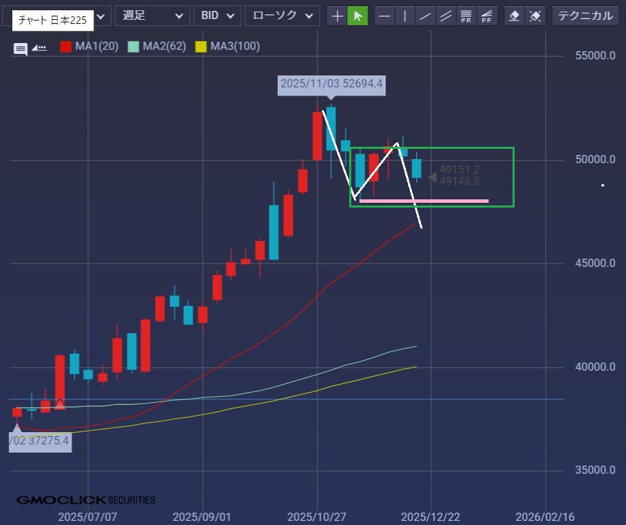Screen dimensions: 626x525
Task: Toggle the small scale icon beside the legend
Action: 40,48
